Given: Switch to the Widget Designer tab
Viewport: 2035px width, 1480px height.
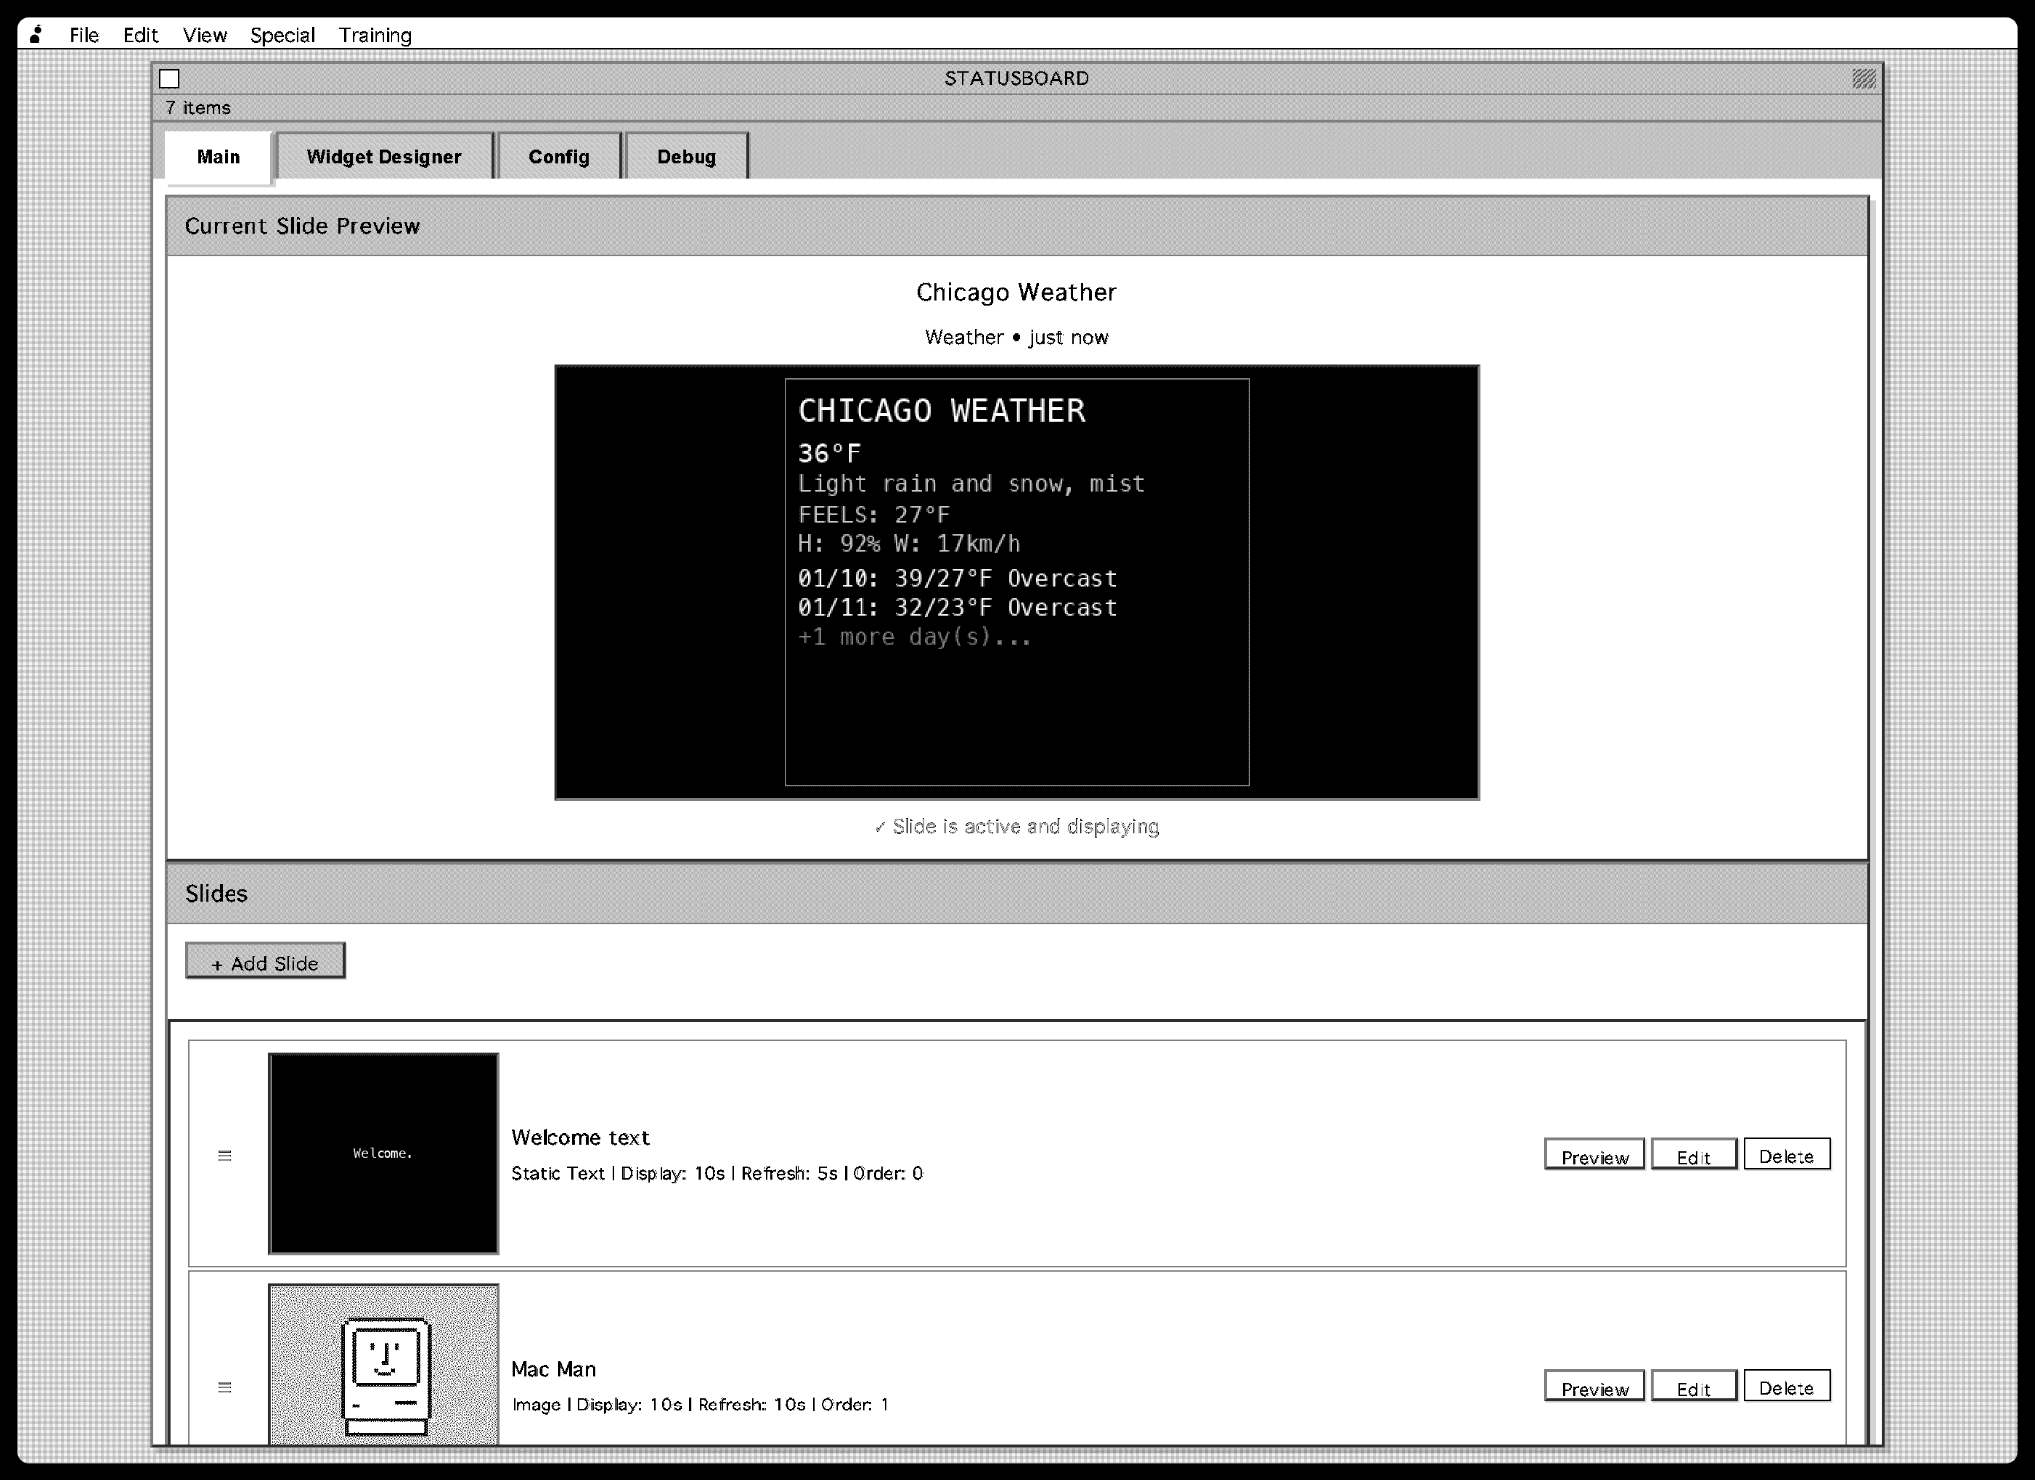Looking at the screenshot, I should click(x=384, y=157).
